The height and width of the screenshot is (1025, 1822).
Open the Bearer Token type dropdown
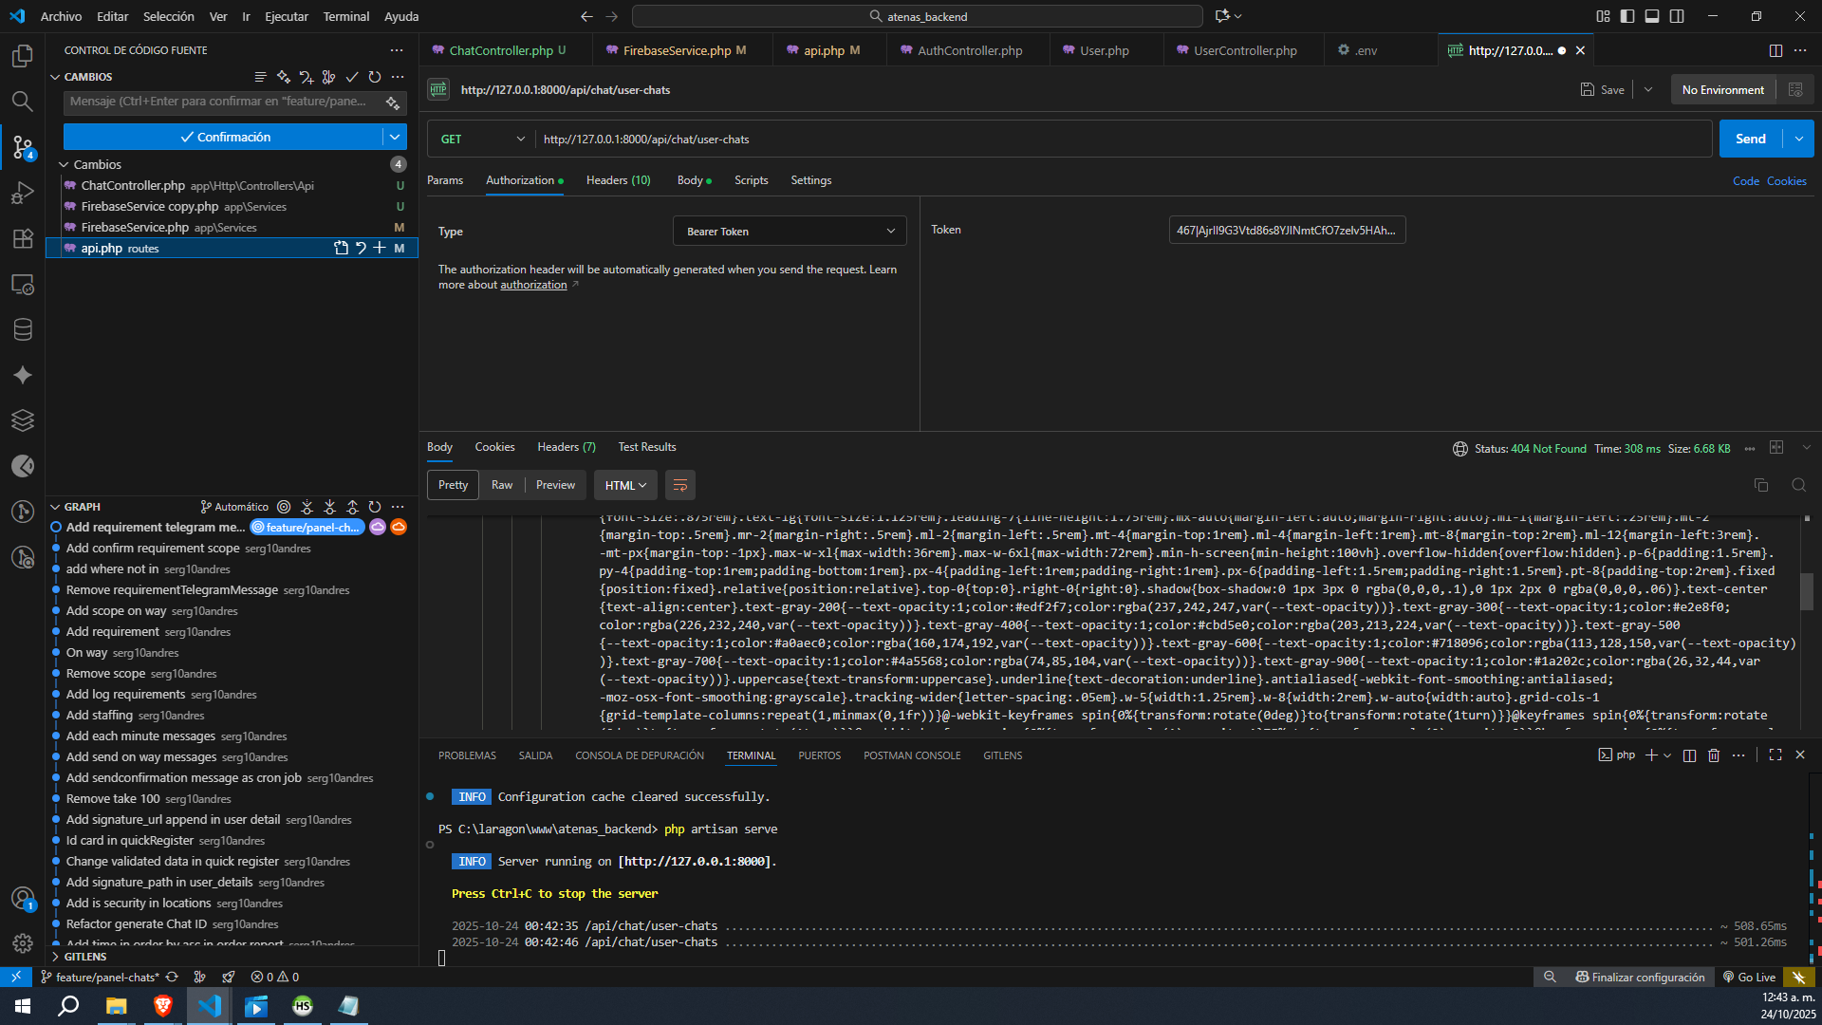[789, 231]
